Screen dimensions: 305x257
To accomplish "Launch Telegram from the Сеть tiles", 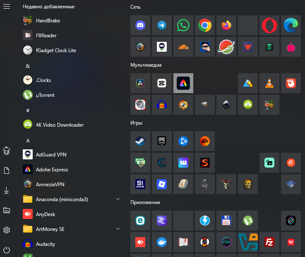I will (x=162, y=25).
